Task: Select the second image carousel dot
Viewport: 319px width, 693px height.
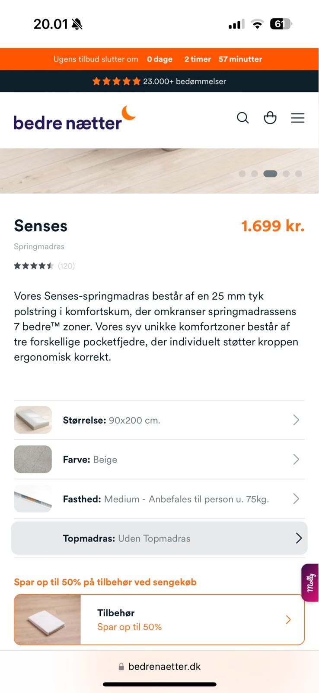Action: click(255, 174)
